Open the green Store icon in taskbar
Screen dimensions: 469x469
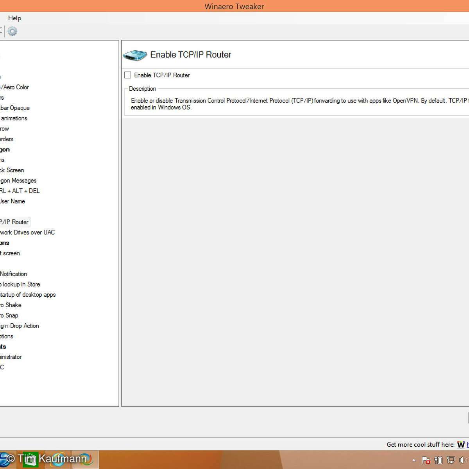(x=30, y=459)
